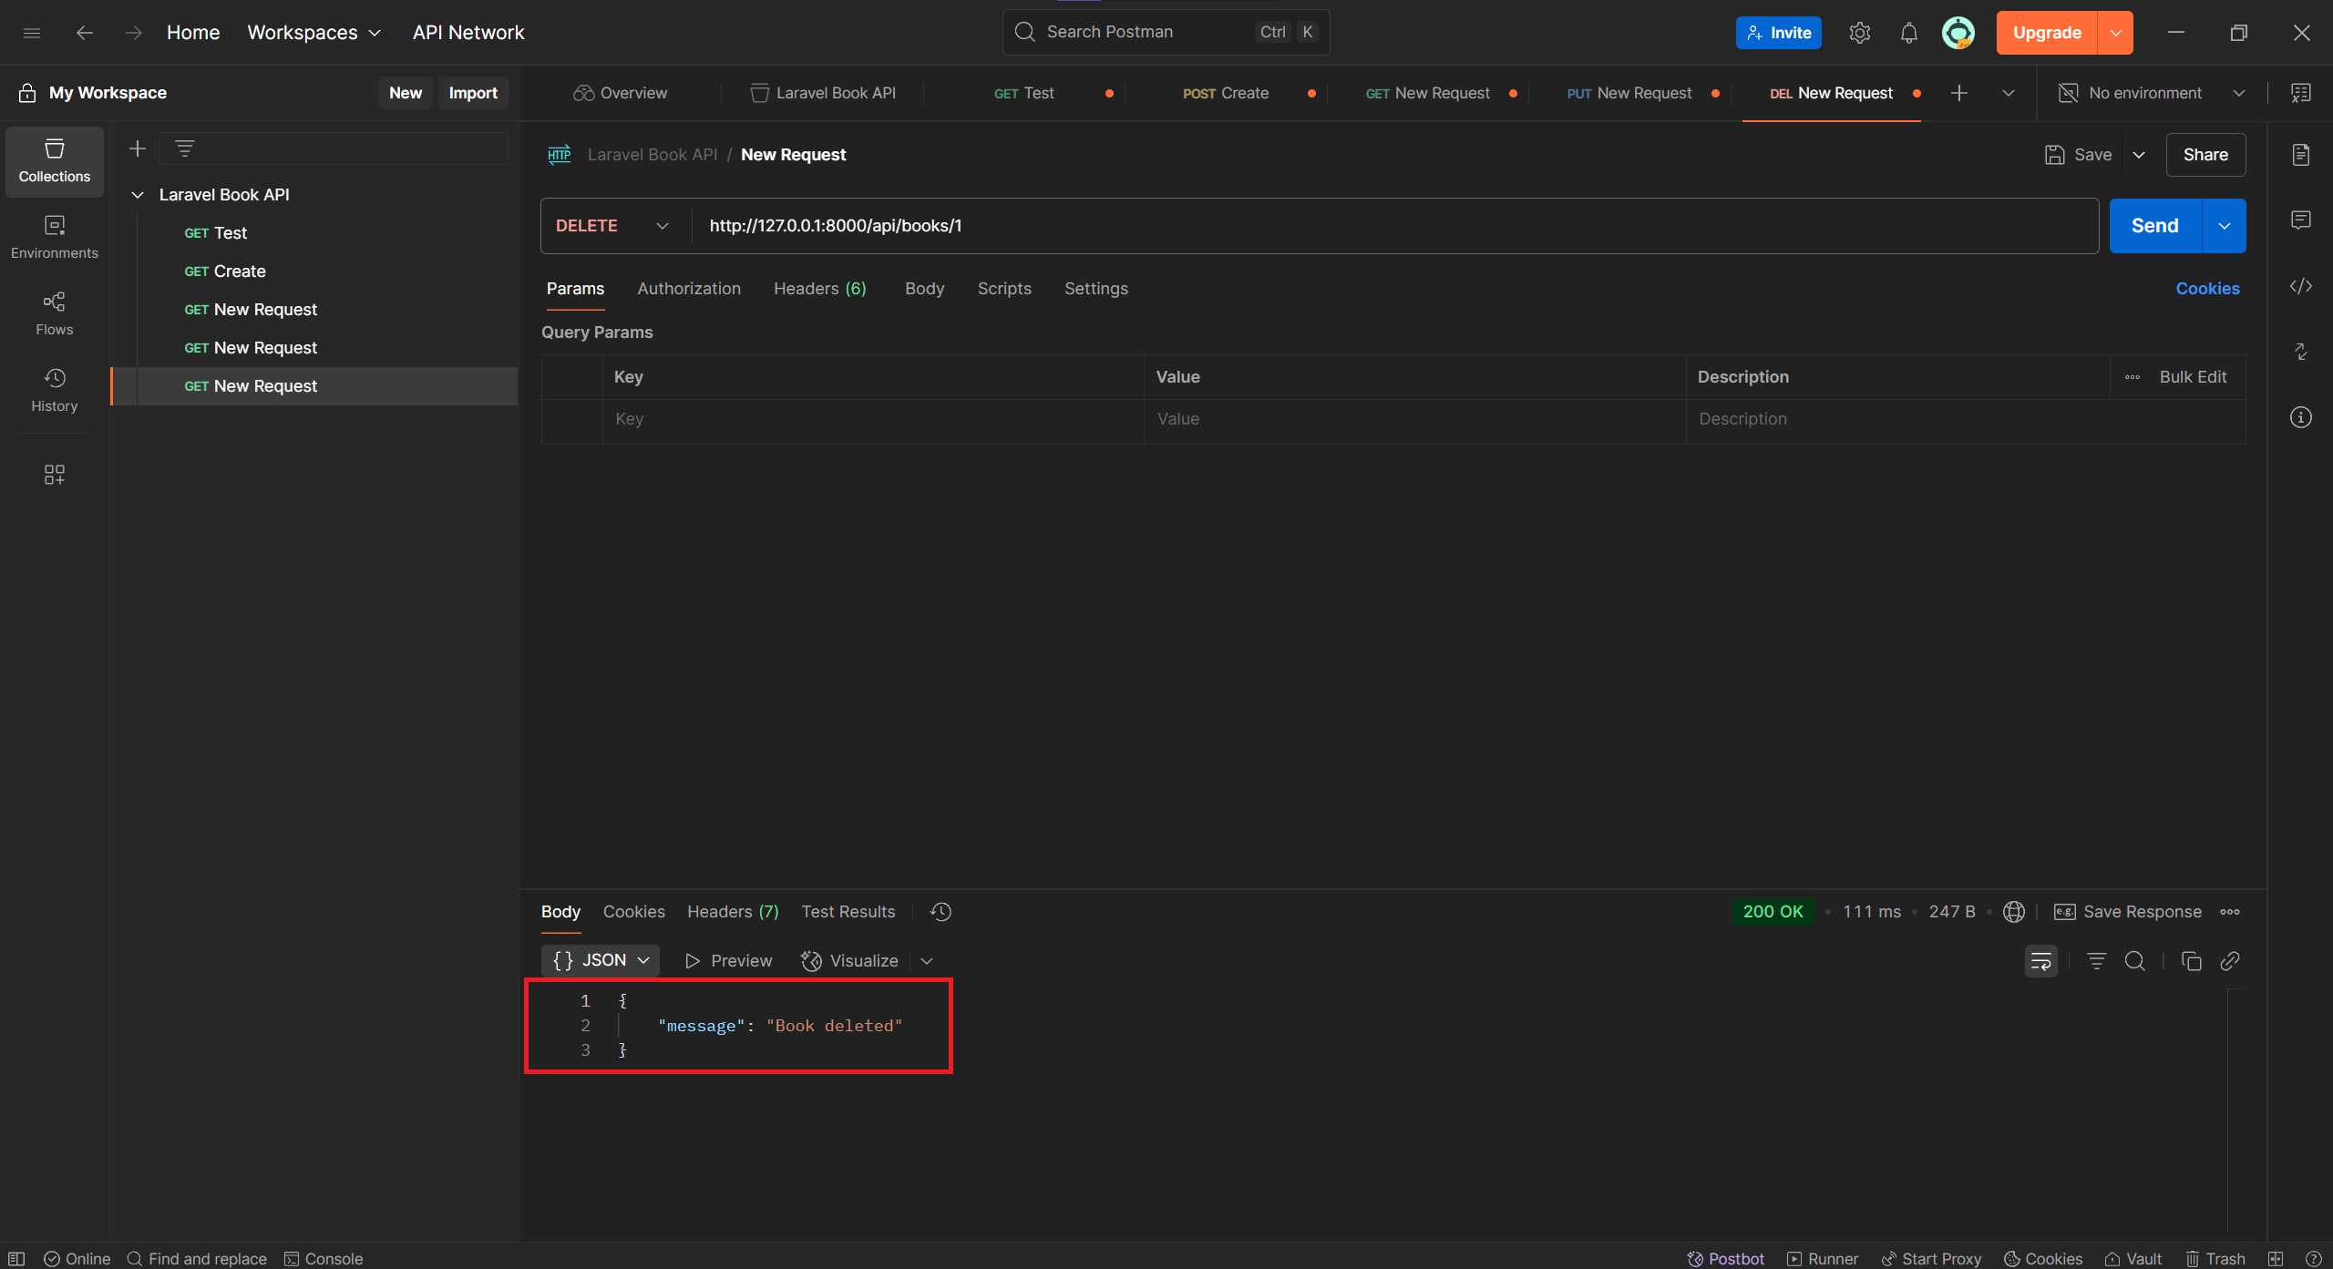2333x1269 pixels.
Task: Open the Collections sidebar panel
Action: 54,161
